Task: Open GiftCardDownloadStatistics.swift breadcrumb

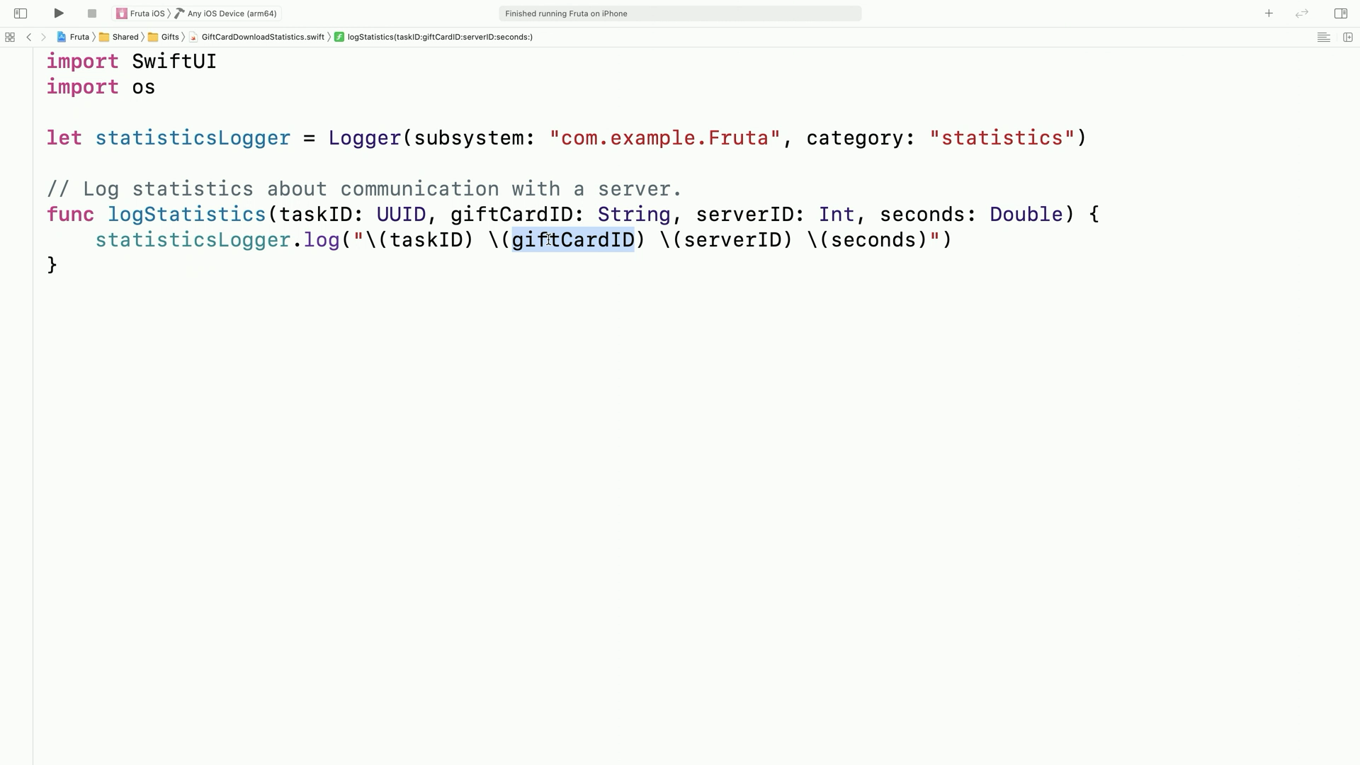Action: coord(256,37)
